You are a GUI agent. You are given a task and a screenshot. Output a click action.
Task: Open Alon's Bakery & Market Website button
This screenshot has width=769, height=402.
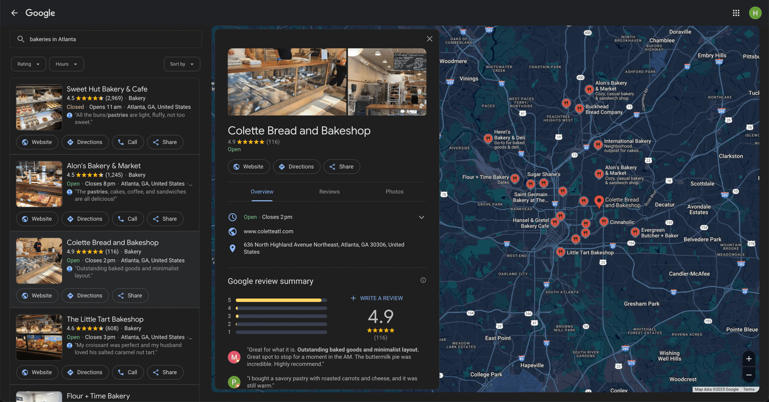tap(37, 219)
